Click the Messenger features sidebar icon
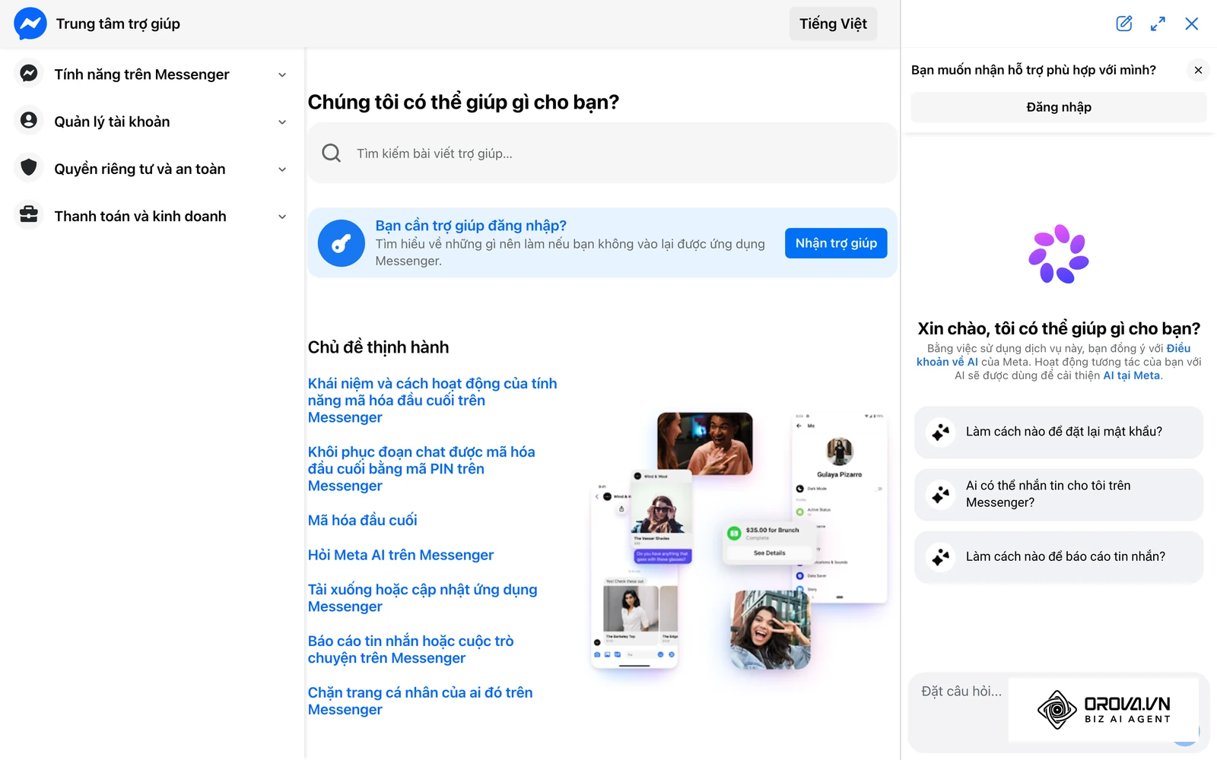Screen dimensions: 1217x760 coord(29,74)
